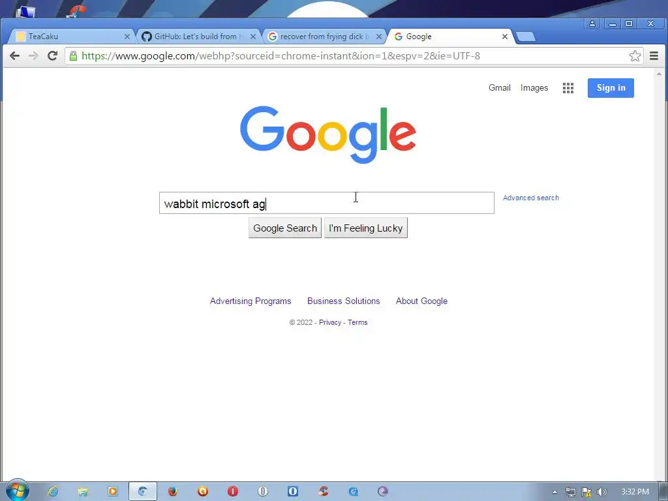Screen dimensions: 668x501
Task: Click in the Google search input field
Action: [x=327, y=203]
